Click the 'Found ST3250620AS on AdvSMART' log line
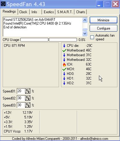120x141 pixels. pyautogui.click(x=29, y=20)
